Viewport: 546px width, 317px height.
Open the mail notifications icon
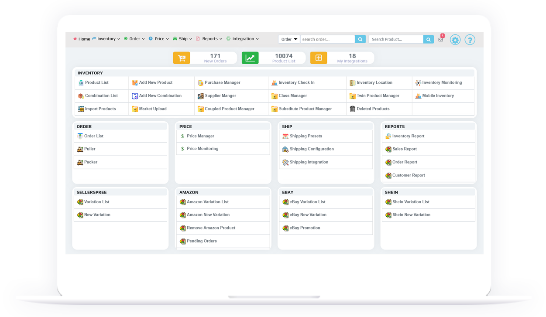441,39
